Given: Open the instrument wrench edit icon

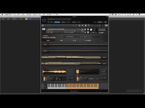Looking at the screenshot, I should click(44, 29).
